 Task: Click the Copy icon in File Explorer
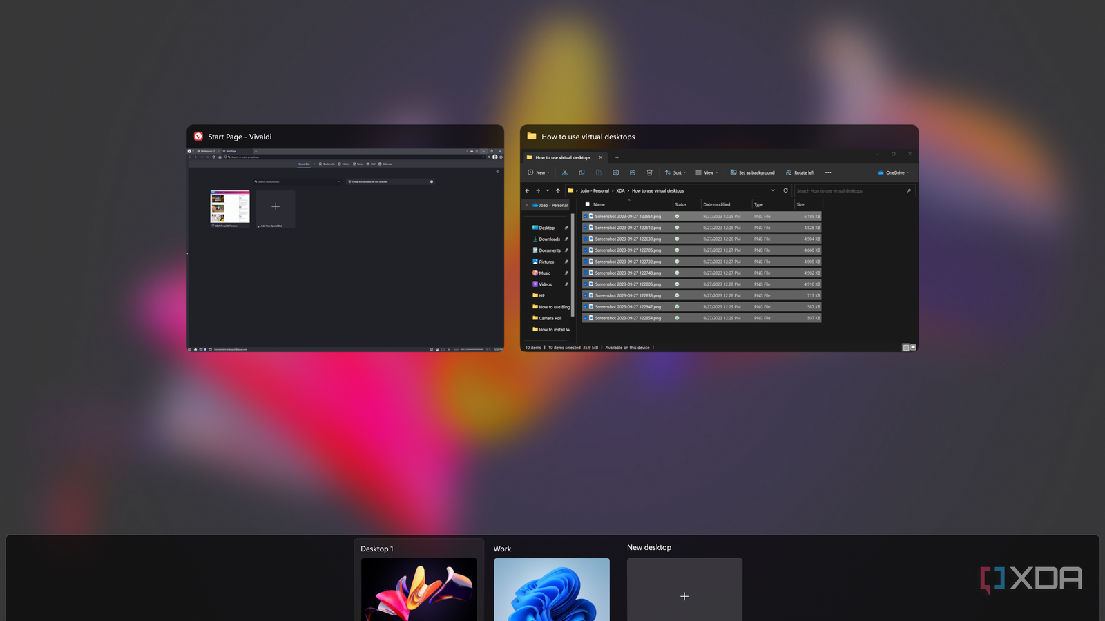(582, 172)
